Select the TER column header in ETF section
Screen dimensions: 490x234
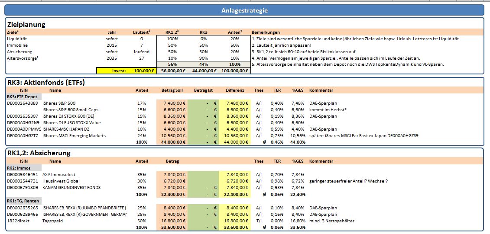pos(277,90)
